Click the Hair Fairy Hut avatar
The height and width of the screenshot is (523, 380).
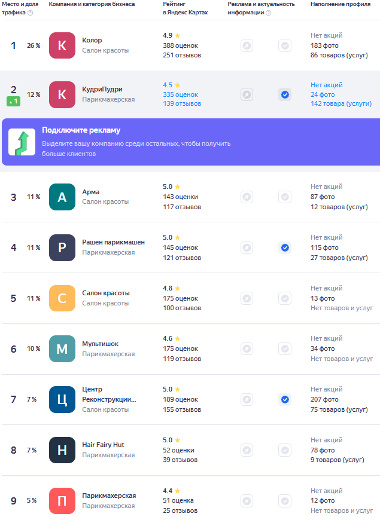[62, 450]
